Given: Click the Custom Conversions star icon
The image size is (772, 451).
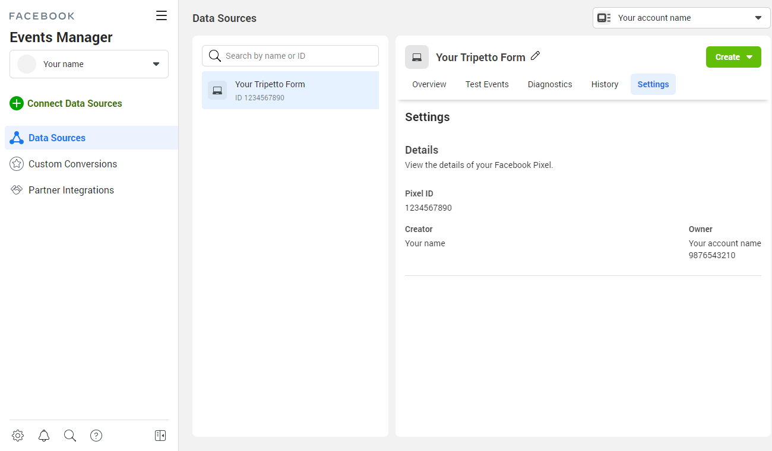Looking at the screenshot, I should click(x=17, y=164).
